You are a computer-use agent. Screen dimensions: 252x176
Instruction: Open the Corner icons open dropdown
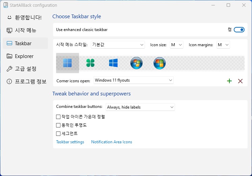pyautogui.click(x=133, y=80)
